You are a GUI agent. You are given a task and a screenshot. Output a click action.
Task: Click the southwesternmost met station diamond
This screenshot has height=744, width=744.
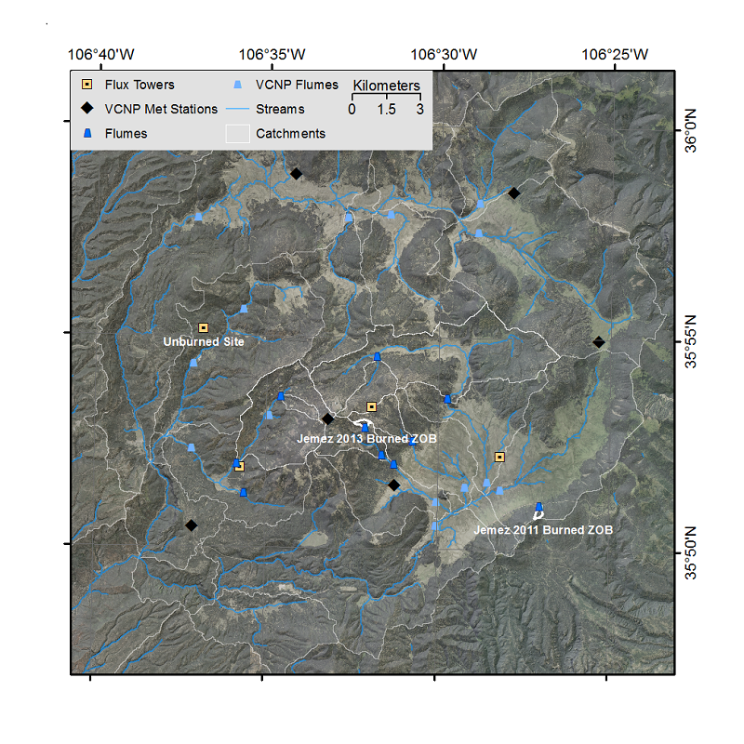(x=191, y=525)
